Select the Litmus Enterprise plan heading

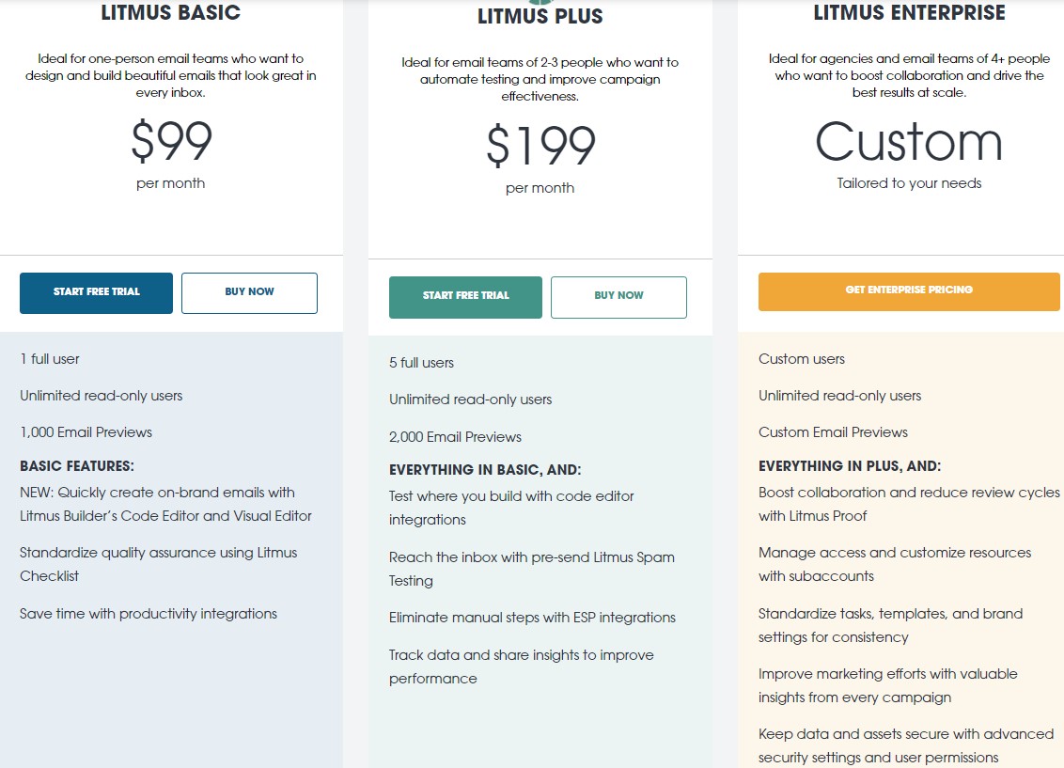909,13
